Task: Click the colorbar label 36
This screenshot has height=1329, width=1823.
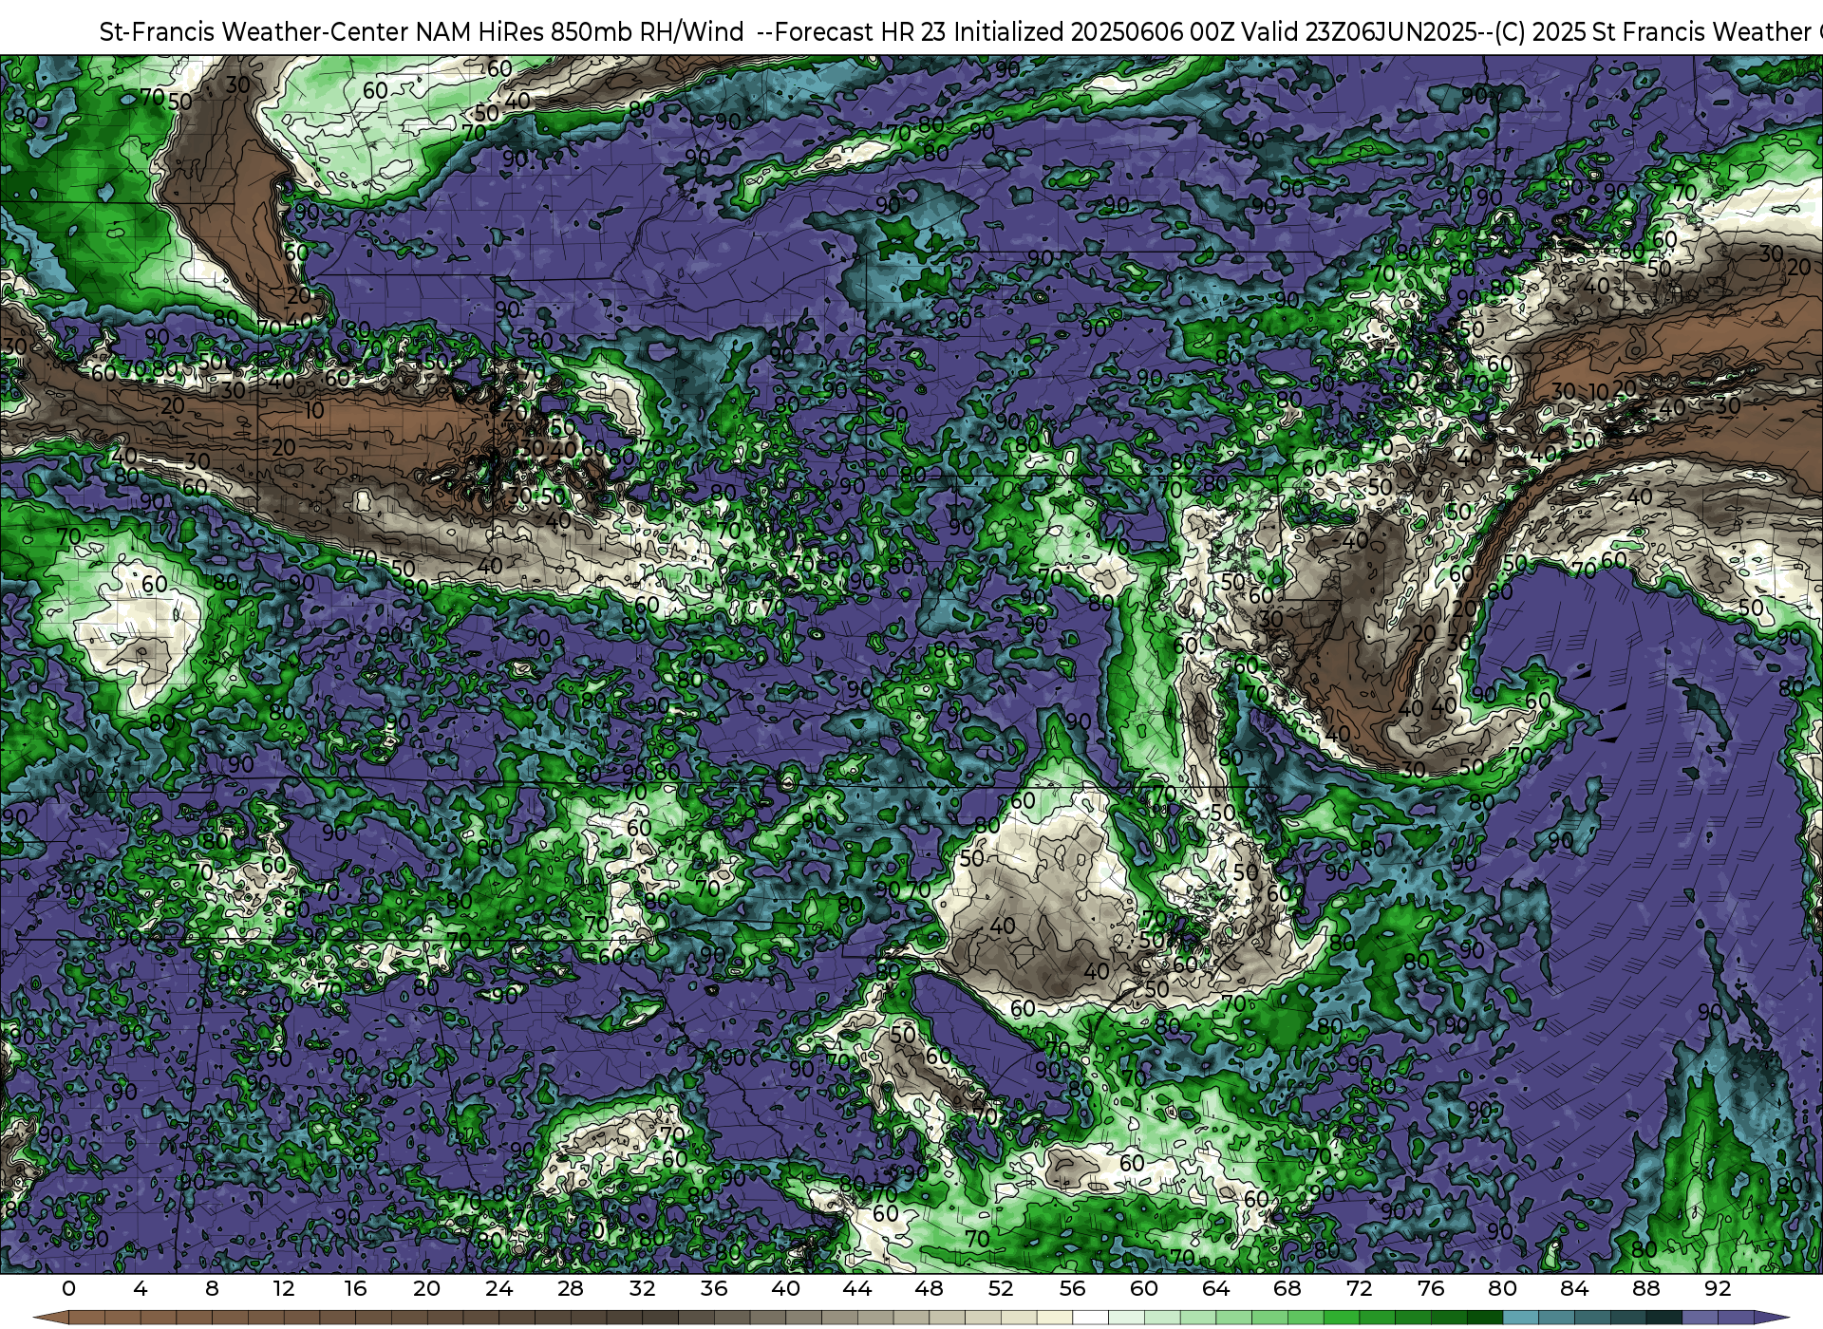Action: pos(714,1289)
